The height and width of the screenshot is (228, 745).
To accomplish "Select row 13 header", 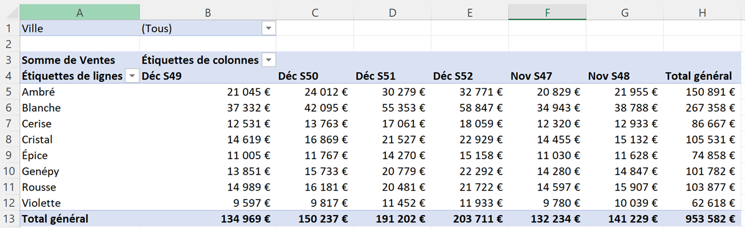I will pyautogui.click(x=10, y=219).
